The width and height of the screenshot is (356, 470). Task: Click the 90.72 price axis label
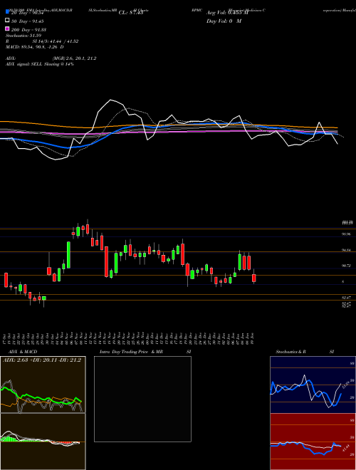click(346, 266)
